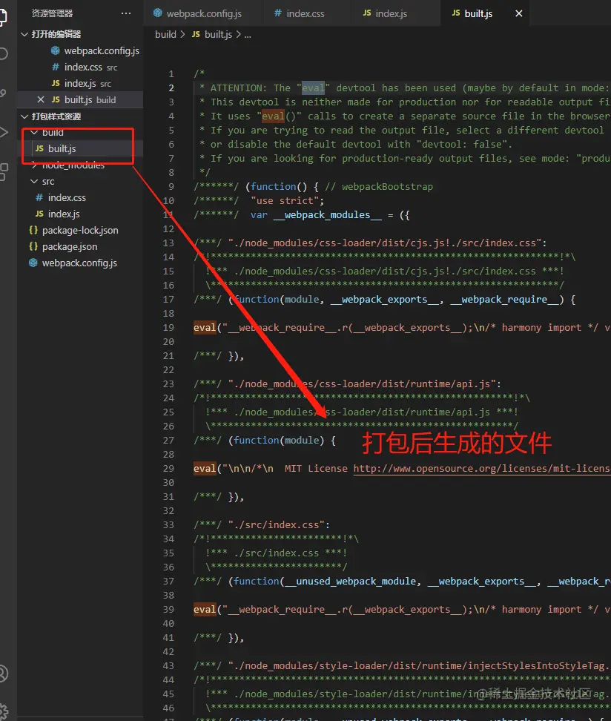Click the breadcrumb ellipsis symbol segment
Image resolution: width=611 pixels, height=721 pixels.
[248, 34]
